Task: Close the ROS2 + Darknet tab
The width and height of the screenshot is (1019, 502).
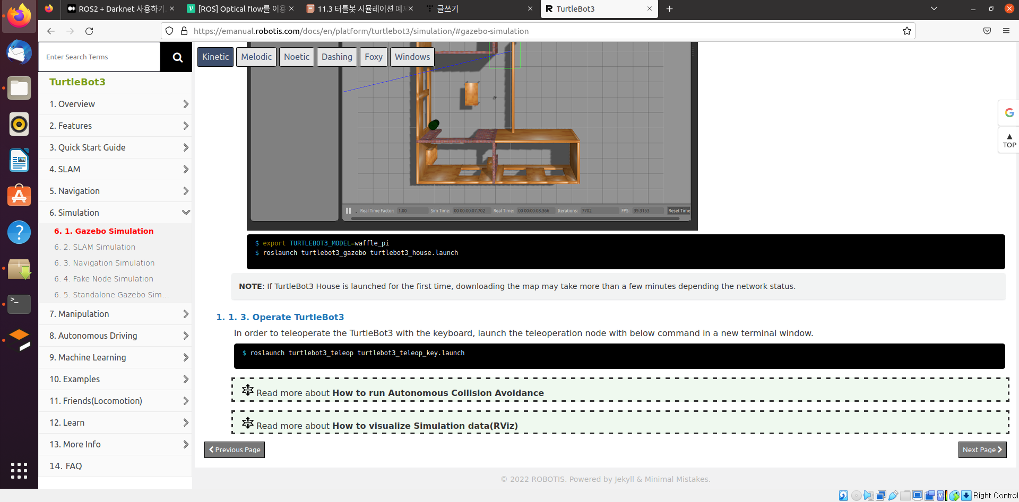Action: (x=172, y=8)
